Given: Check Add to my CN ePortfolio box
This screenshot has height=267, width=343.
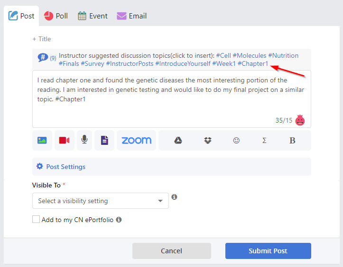Looking at the screenshot, I should pyautogui.click(x=36, y=219).
